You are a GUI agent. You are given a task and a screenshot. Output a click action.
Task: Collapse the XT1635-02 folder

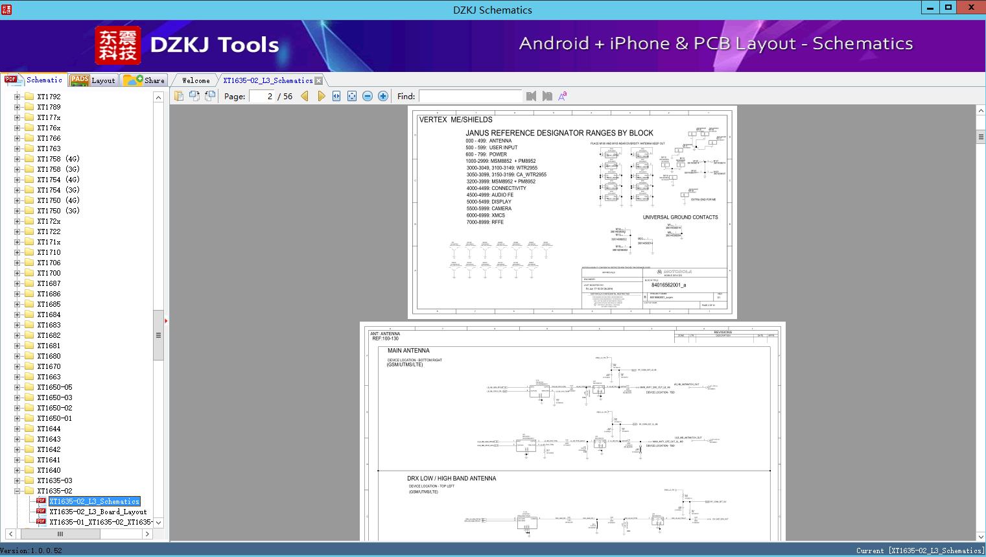pos(18,491)
